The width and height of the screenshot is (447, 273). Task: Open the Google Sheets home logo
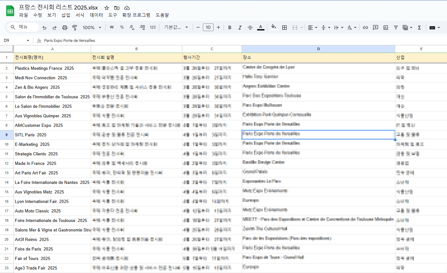[10, 11]
